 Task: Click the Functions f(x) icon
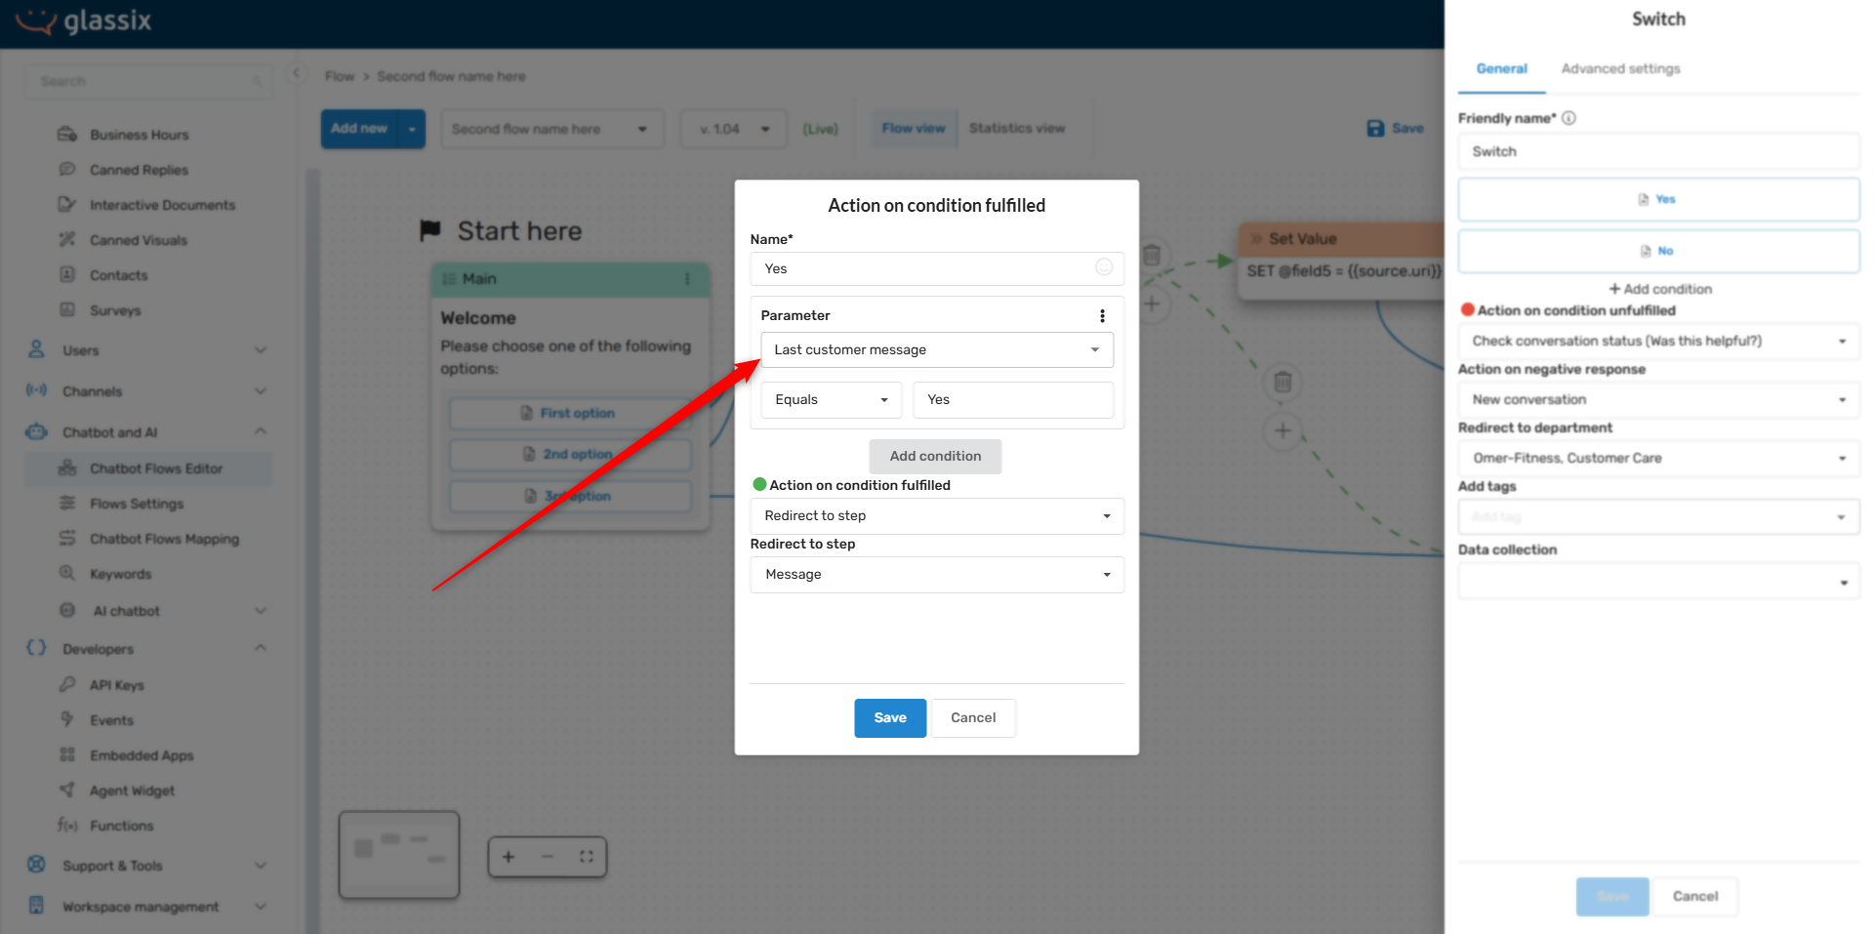67,825
